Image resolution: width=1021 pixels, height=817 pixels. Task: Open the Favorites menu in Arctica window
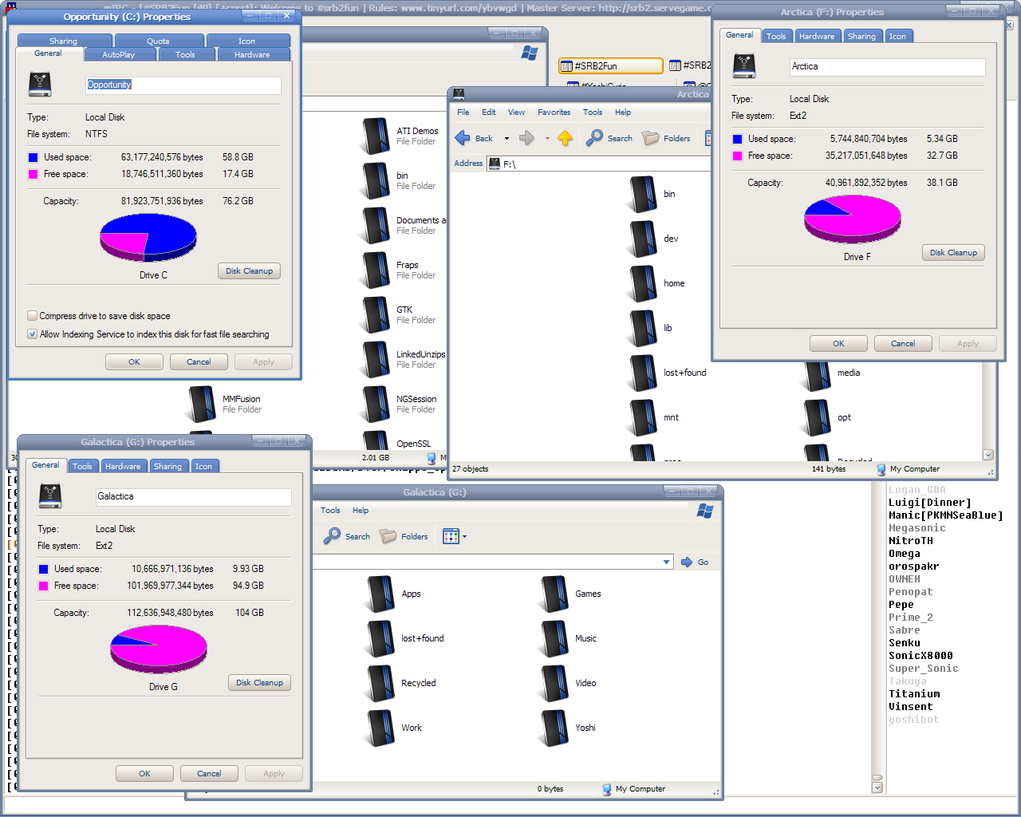pos(554,112)
